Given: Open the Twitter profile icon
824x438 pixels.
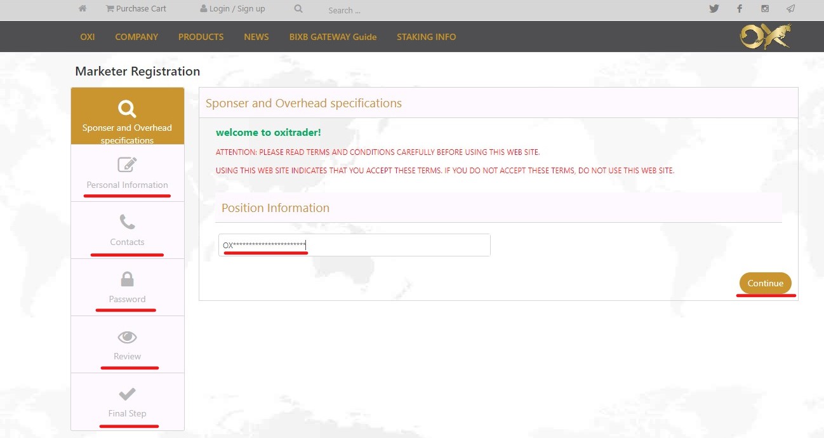Looking at the screenshot, I should 714,9.
